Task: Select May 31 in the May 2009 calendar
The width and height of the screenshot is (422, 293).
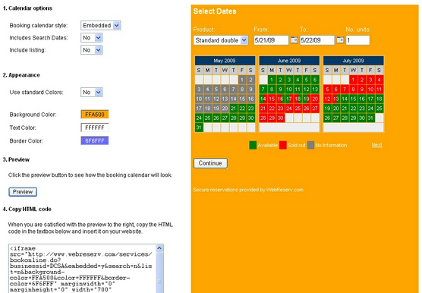Action: (x=199, y=128)
